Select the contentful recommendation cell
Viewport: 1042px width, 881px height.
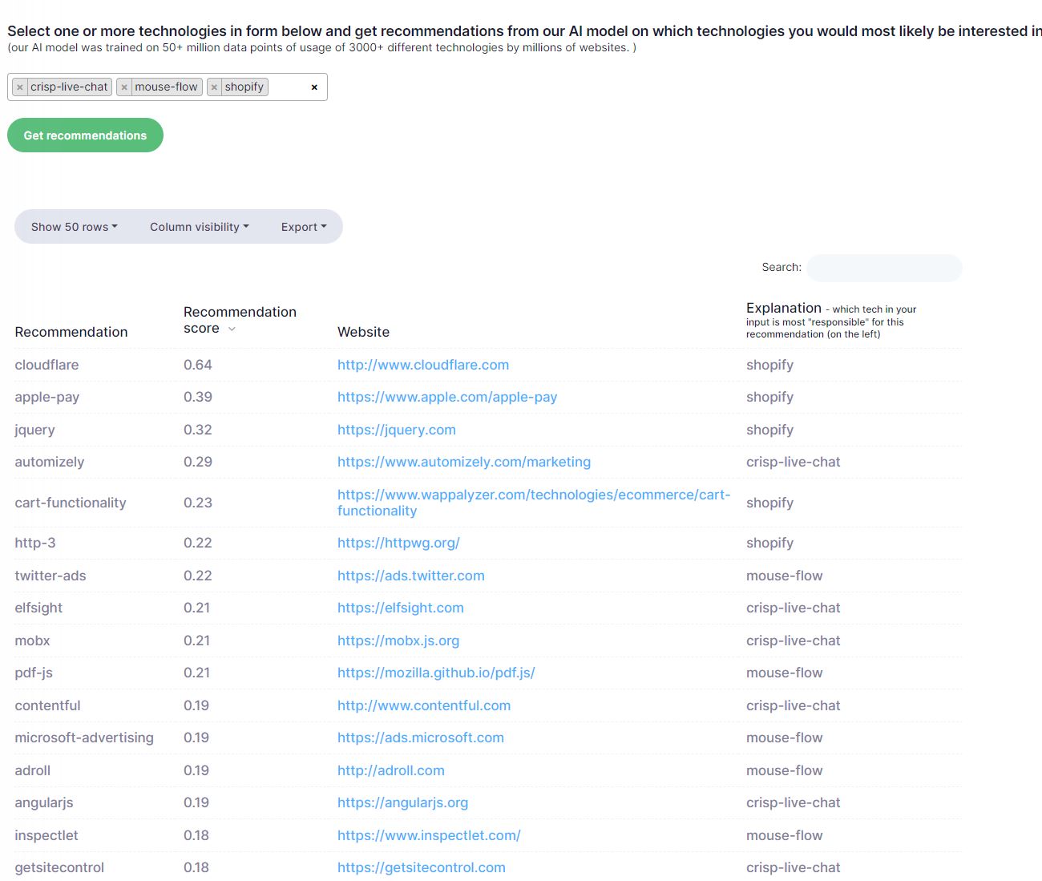click(47, 705)
